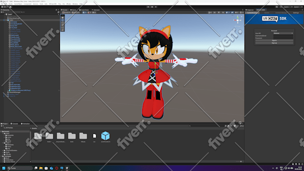
Task: Collapse the Assets folder in Project tree
Action: (1, 132)
